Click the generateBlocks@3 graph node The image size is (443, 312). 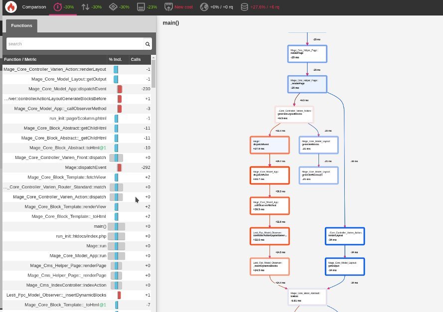[x=319, y=175]
